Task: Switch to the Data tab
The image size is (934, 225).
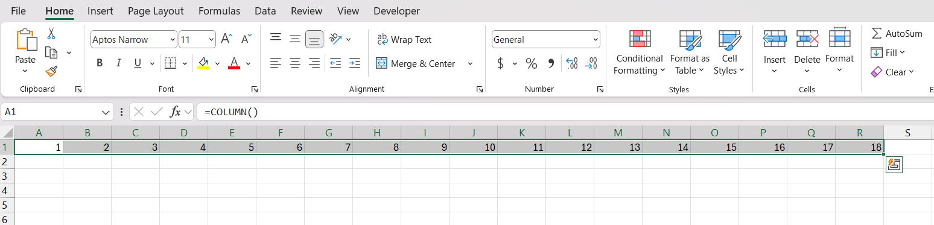Action: [x=265, y=11]
